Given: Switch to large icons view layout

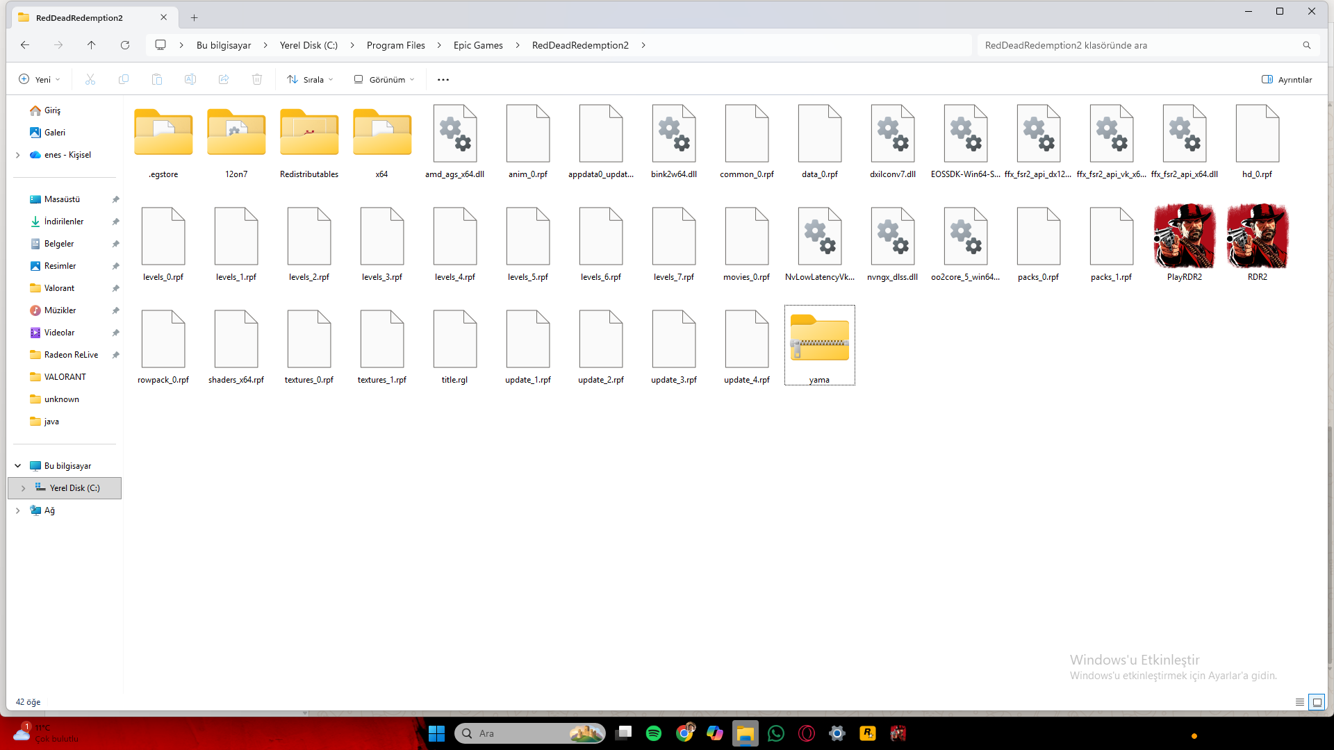Looking at the screenshot, I should (1317, 702).
